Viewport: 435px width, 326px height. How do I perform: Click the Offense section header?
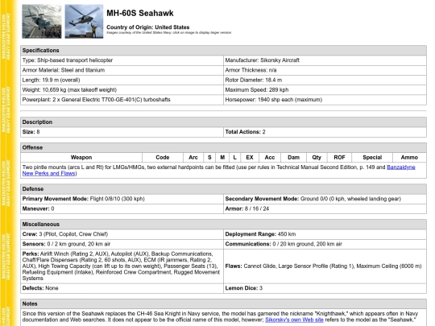click(223, 147)
